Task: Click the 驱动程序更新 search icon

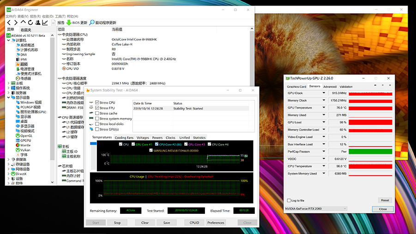Action: (92, 23)
